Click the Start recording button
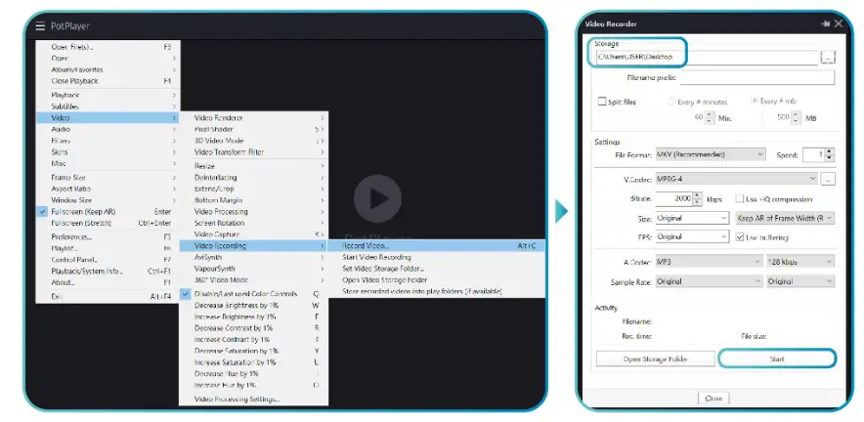 click(x=777, y=359)
